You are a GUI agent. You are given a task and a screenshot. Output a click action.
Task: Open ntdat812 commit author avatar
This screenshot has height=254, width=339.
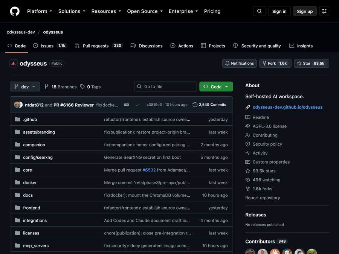pyautogui.click(x=17, y=105)
